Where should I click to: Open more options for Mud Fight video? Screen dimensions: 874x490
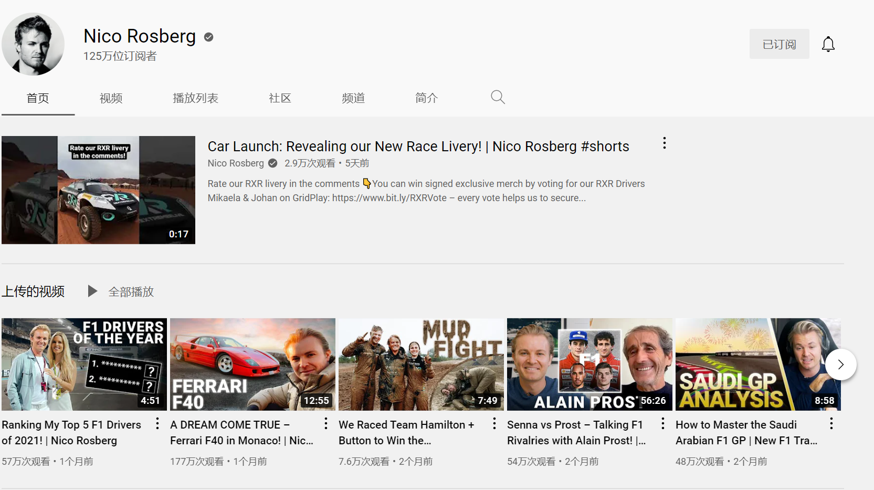click(x=494, y=424)
